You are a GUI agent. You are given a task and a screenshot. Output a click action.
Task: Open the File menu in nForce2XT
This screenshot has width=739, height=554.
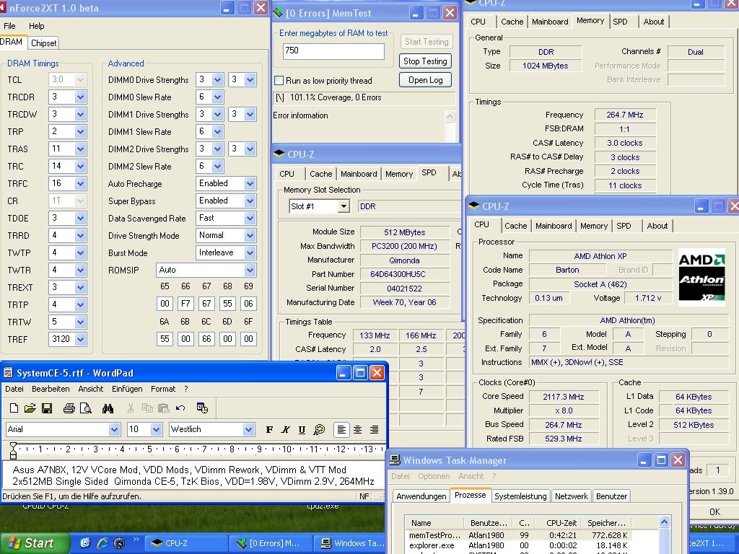(x=9, y=26)
